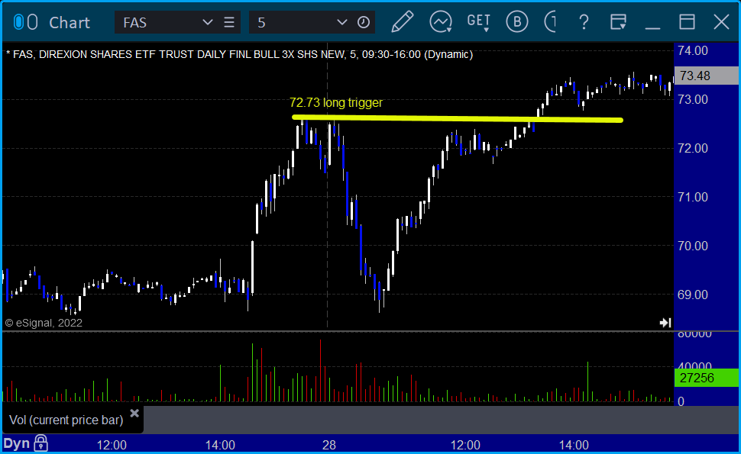Screen dimensions: 741x454
Task: Click the Dyn label in time axis
Action: (x=17, y=443)
